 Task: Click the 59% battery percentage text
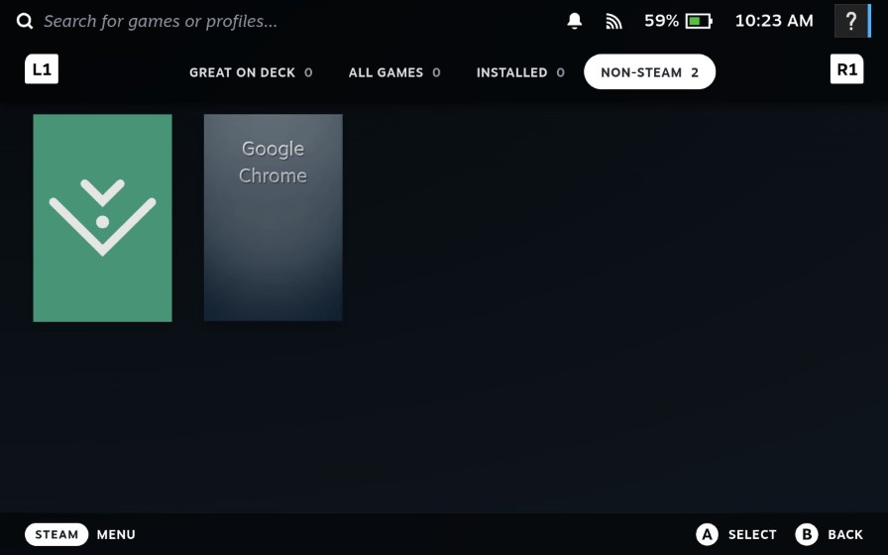[661, 21]
